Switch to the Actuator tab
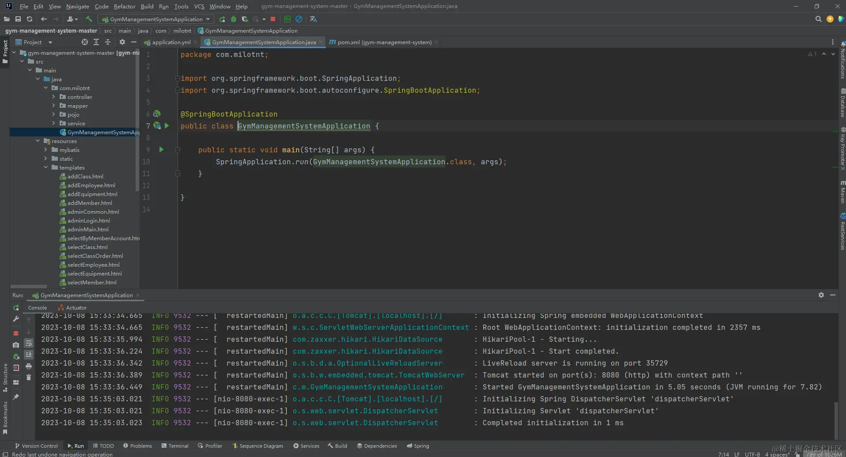Viewport: 846px width, 457px height. (72, 308)
